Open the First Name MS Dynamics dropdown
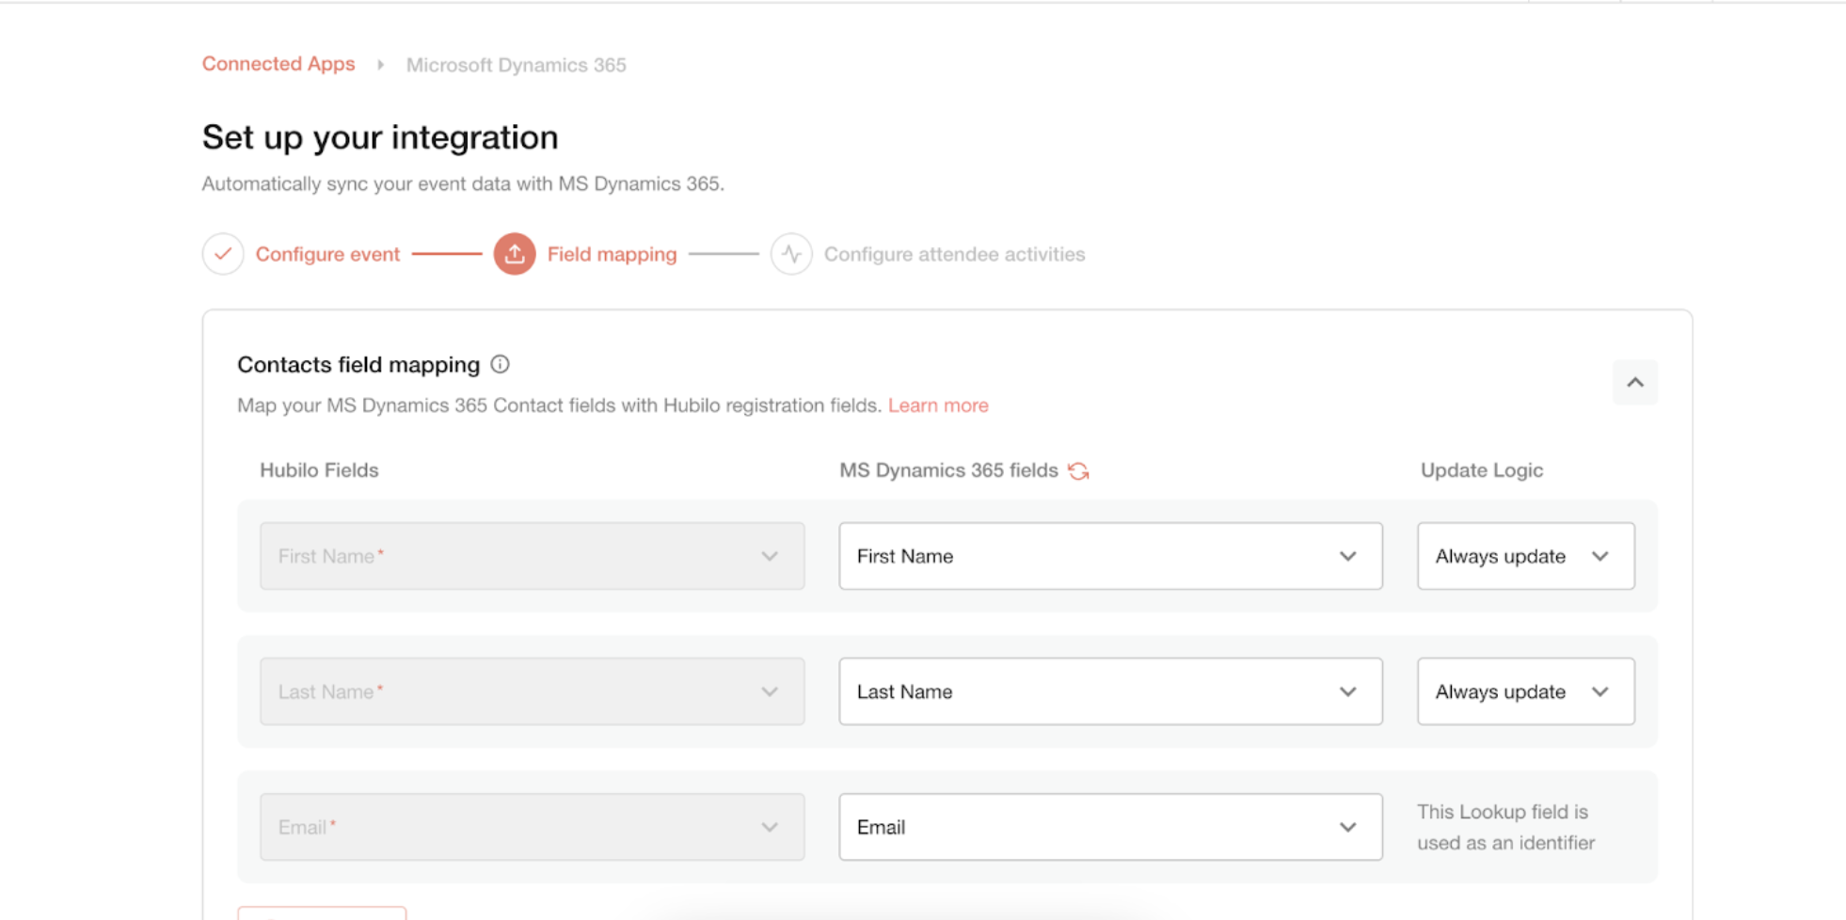 click(1110, 556)
